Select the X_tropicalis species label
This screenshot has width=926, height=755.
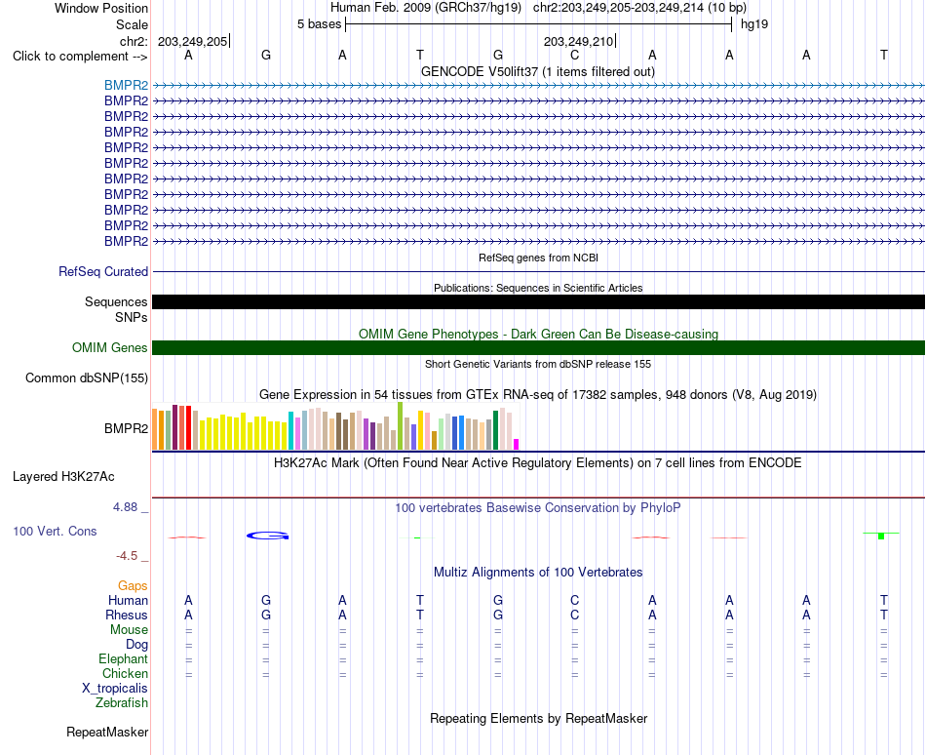point(115,689)
